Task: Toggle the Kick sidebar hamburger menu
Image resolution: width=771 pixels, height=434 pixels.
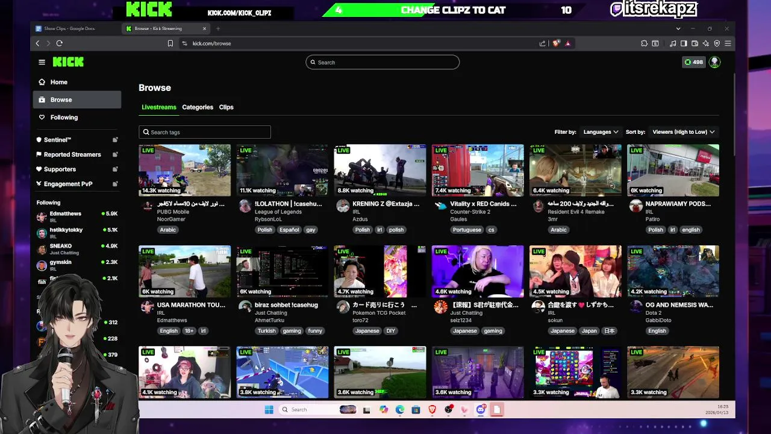Action: pyautogui.click(x=42, y=62)
